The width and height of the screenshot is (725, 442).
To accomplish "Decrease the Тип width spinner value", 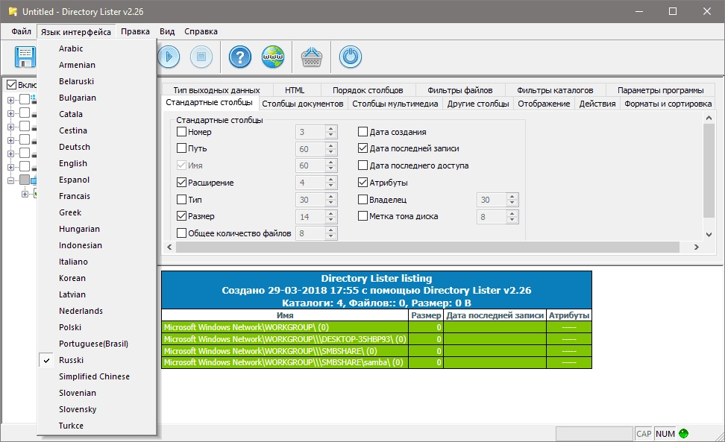I will tap(330, 203).
